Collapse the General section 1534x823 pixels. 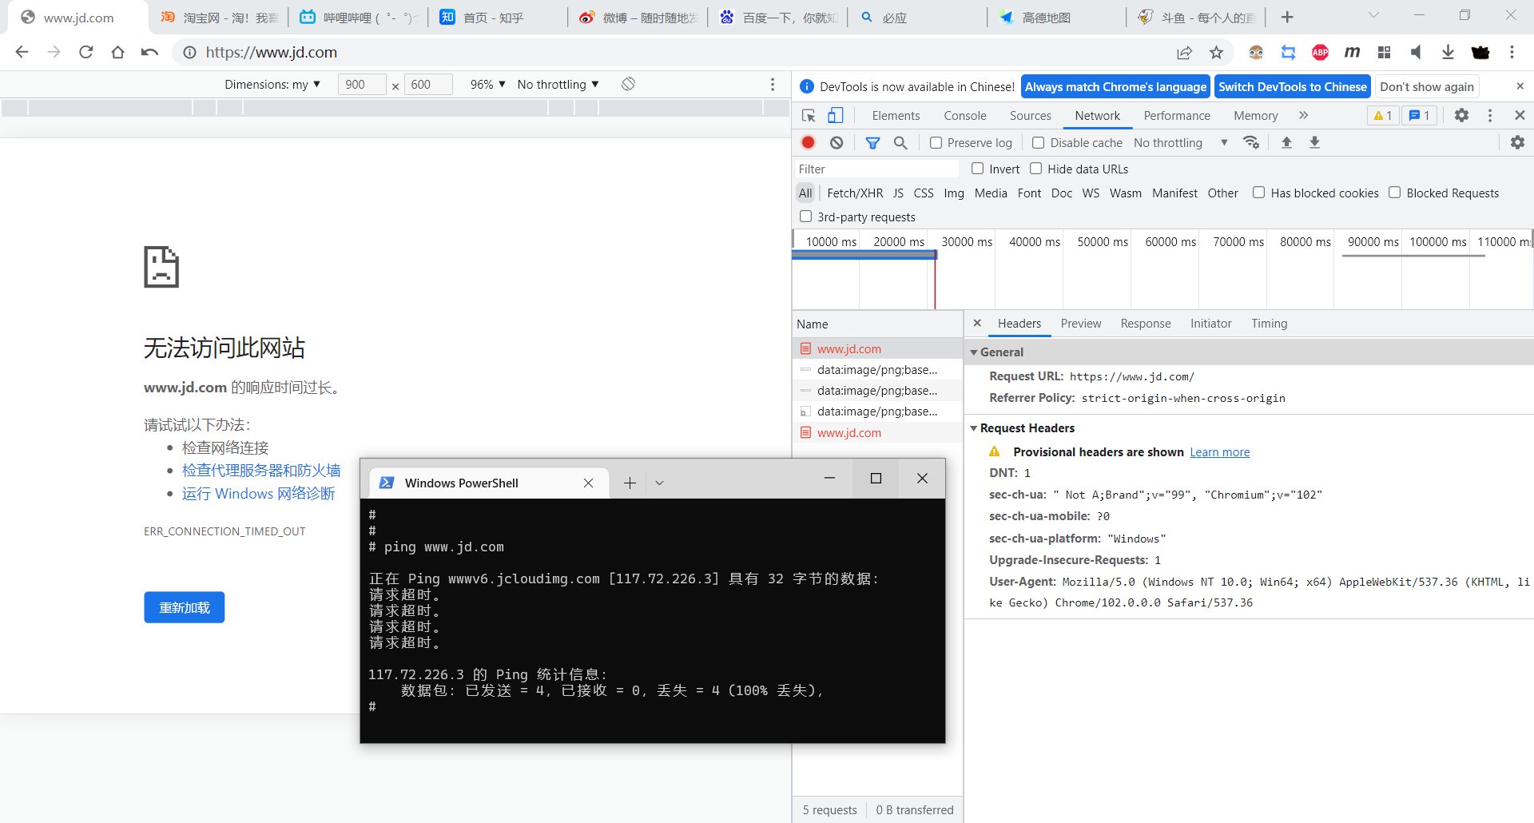(974, 352)
